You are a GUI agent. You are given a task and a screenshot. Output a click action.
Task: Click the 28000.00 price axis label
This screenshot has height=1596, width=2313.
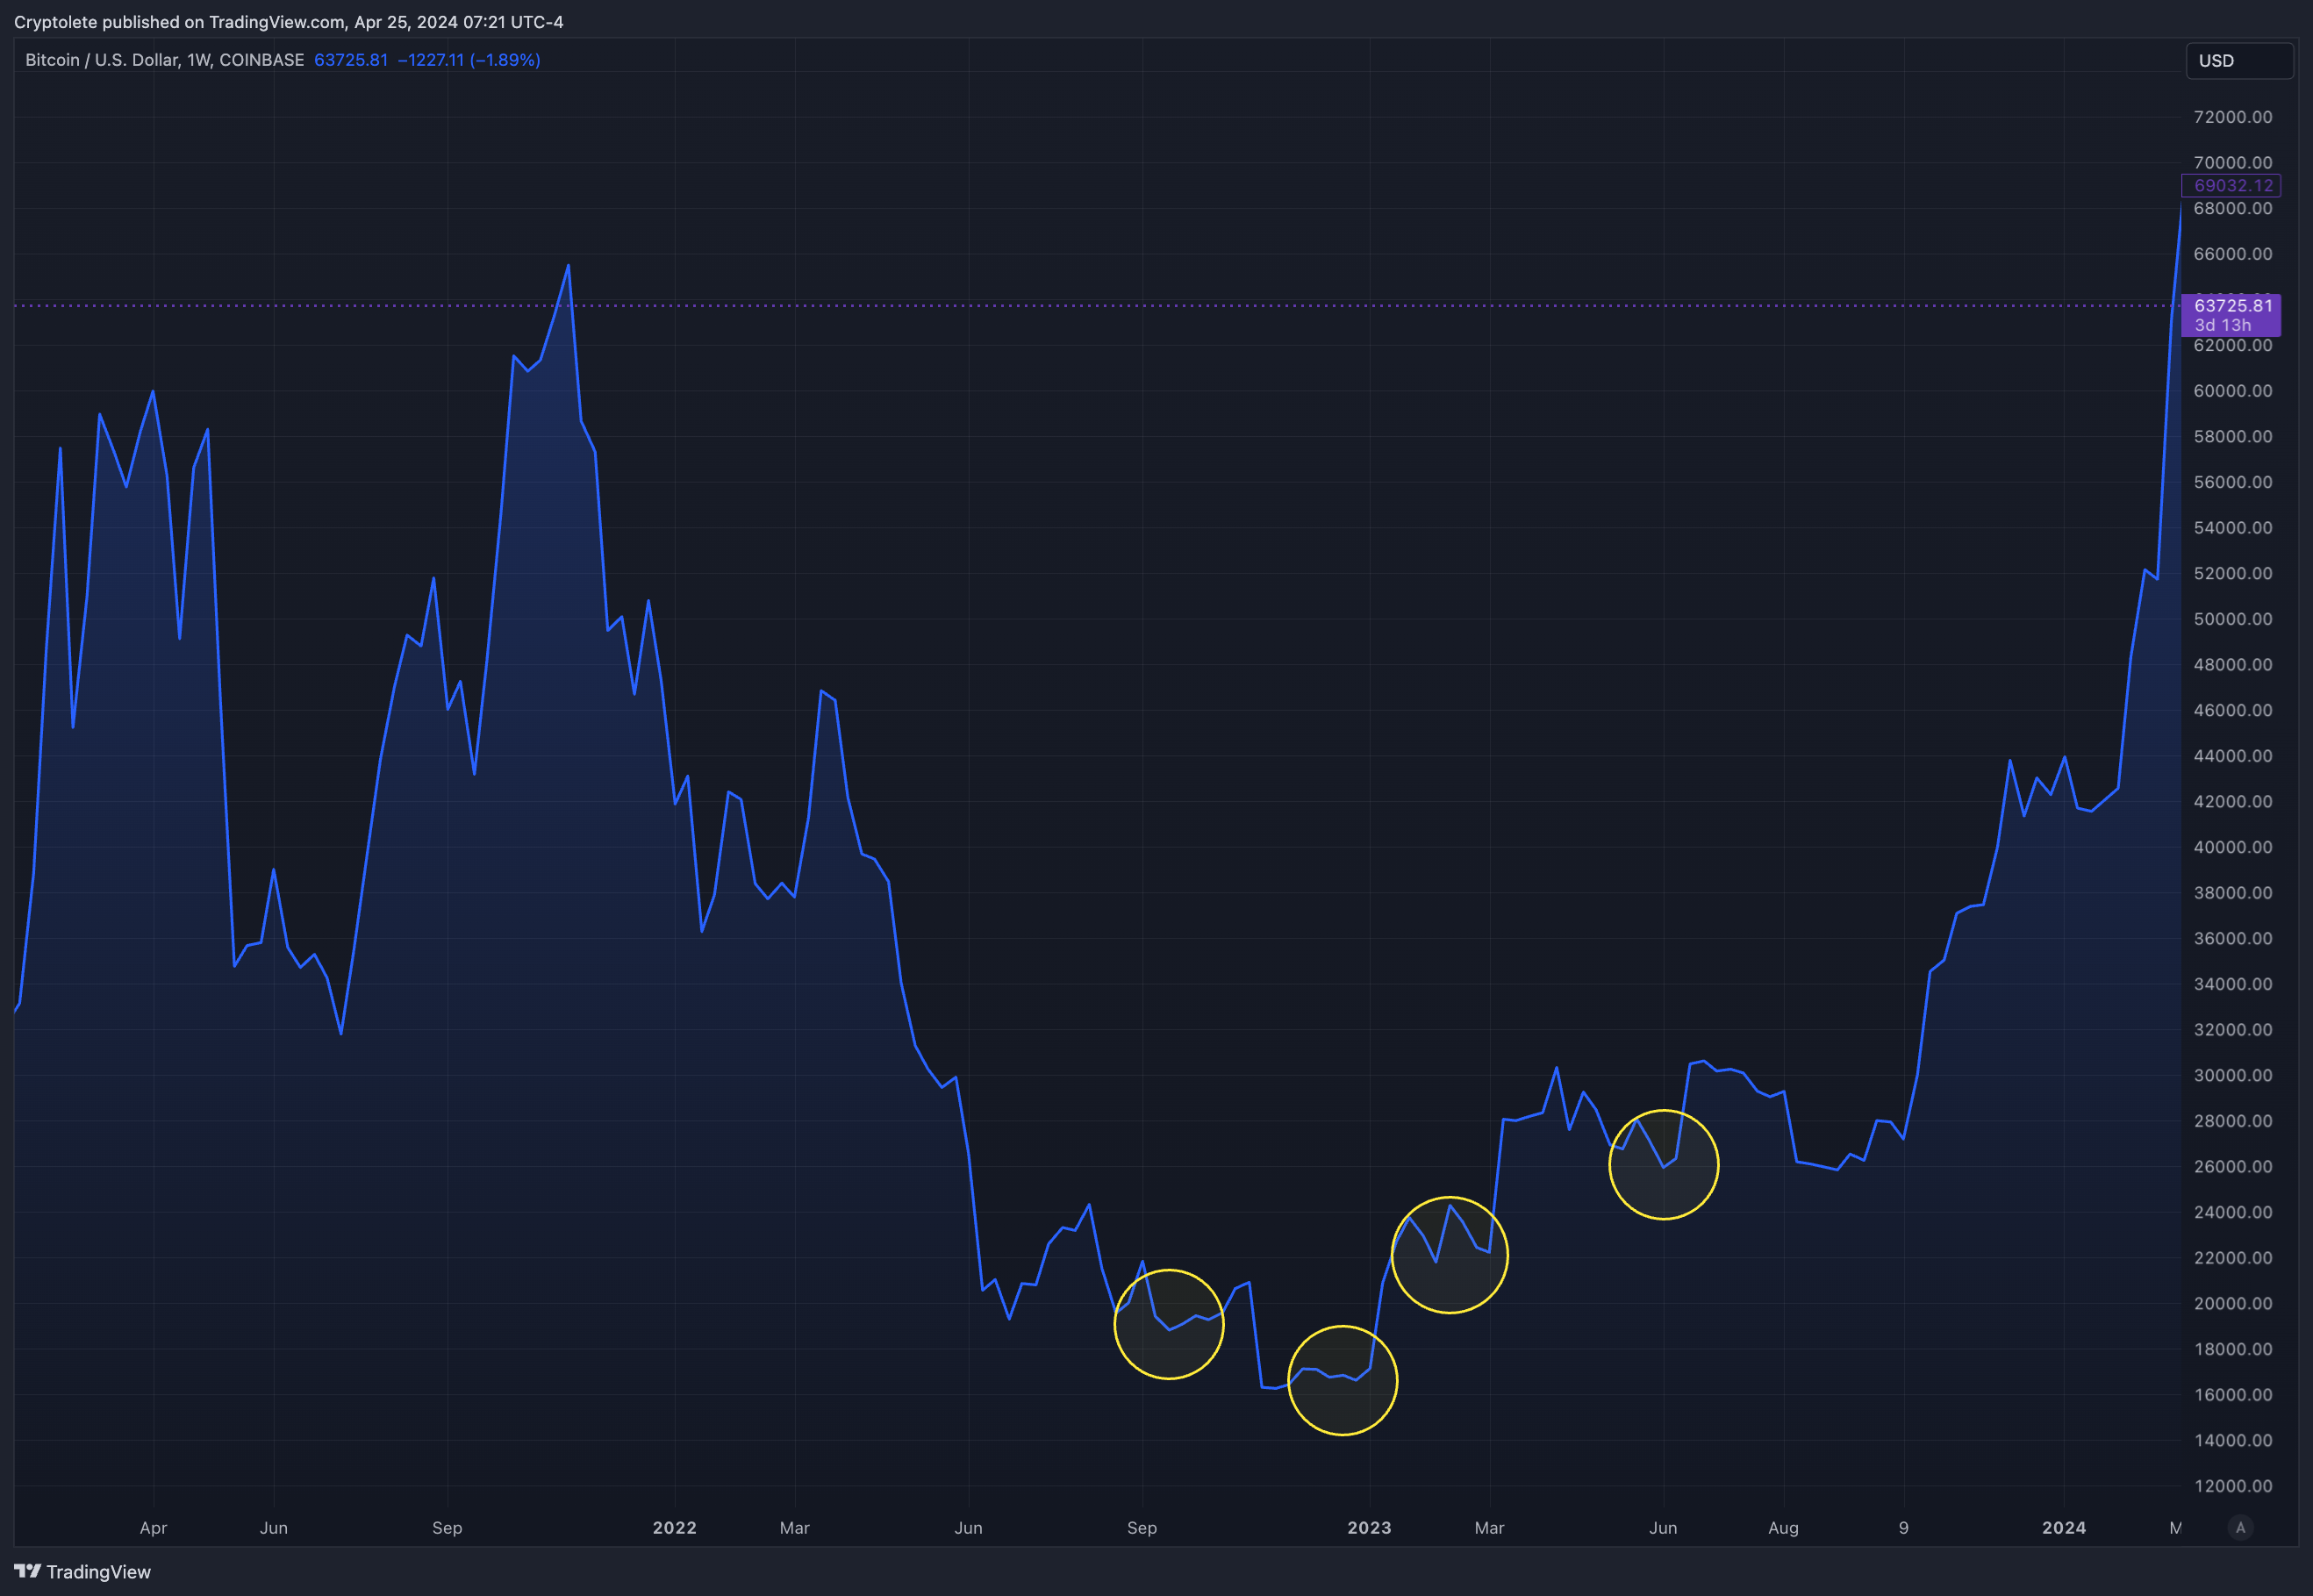coord(2233,1121)
